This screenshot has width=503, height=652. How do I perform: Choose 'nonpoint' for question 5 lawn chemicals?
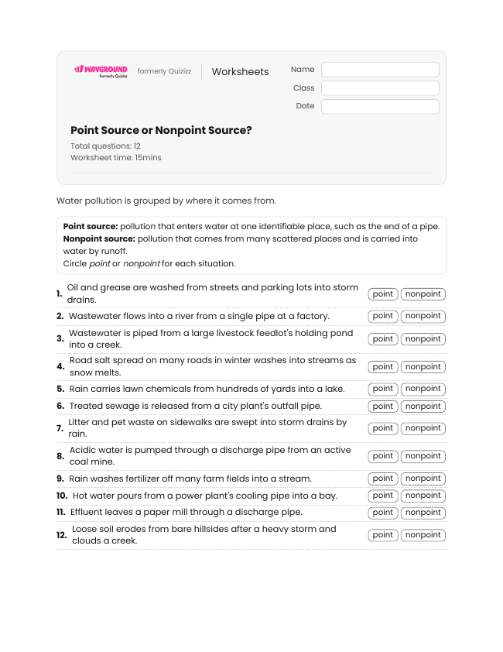point(423,389)
